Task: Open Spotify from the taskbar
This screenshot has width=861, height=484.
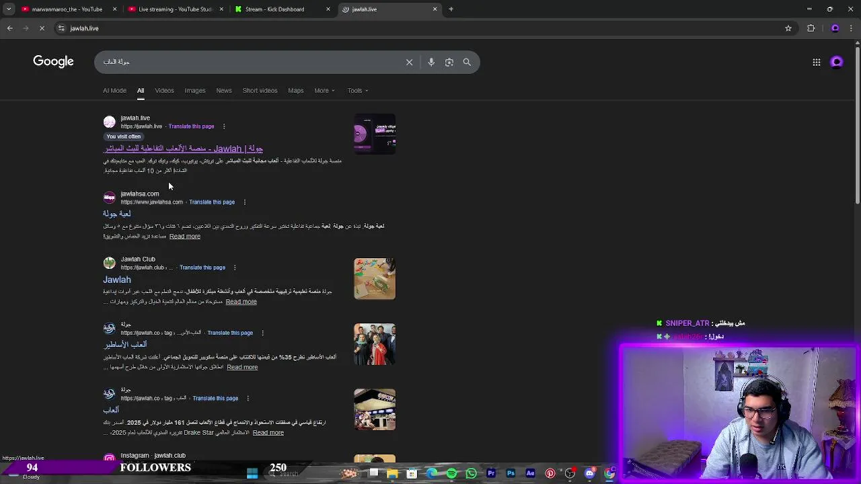Action: coord(451,473)
